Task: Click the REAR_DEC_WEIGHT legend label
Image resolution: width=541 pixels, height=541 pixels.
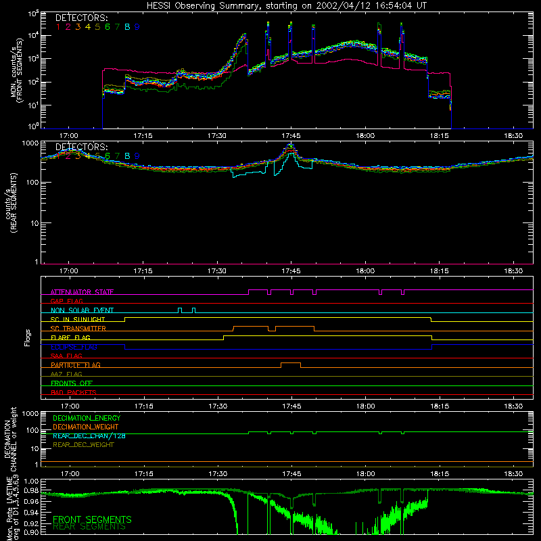Action: [83, 445]
